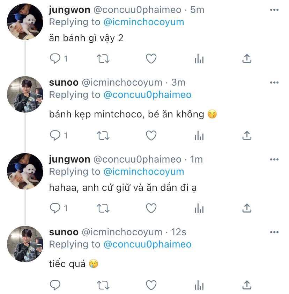
Task: Like sunoo's "bánh kẹp mintchoco" tweet
Action: 151,135
